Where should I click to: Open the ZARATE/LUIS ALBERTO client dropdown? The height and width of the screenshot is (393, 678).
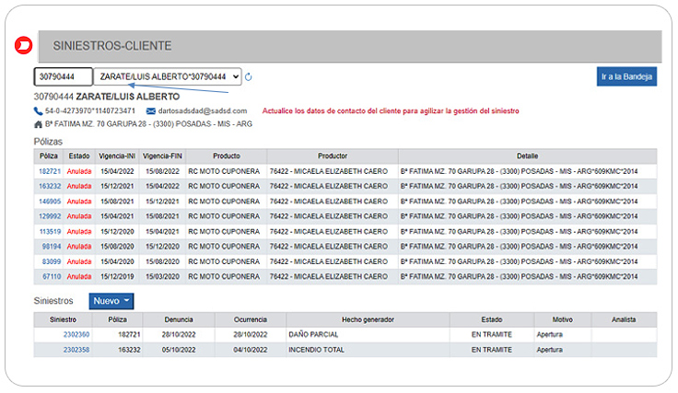(168, 77)
